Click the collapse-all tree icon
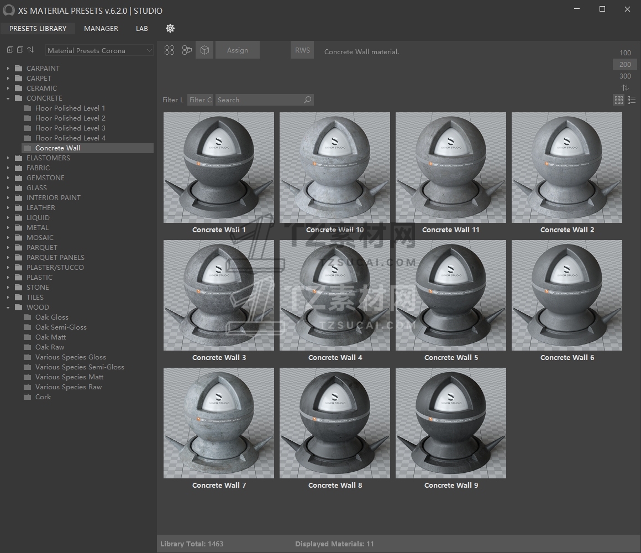The height and width of the screenshot is (553, 641). (x=20, y=50)
